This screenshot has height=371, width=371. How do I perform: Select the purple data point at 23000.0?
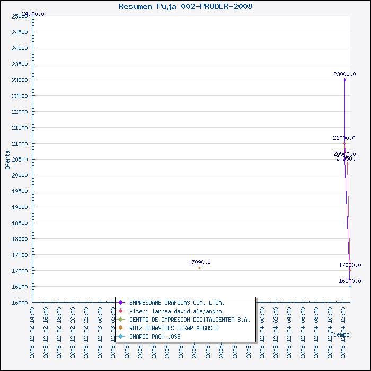click(x=344, y=79)
